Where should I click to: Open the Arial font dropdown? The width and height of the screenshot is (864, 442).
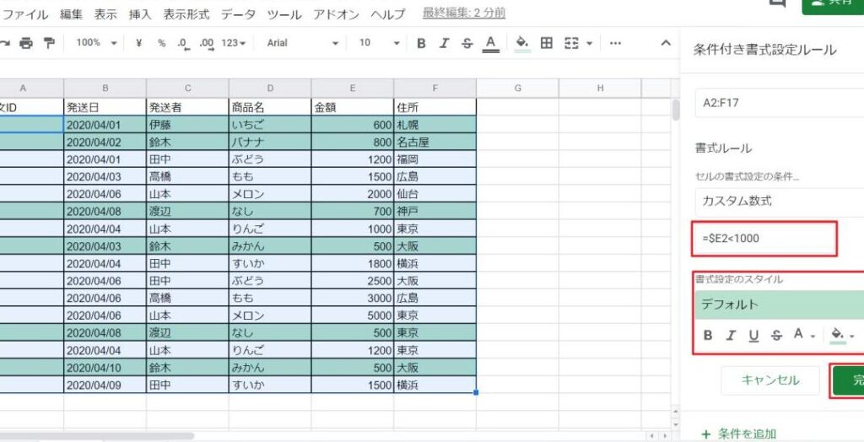302,43
